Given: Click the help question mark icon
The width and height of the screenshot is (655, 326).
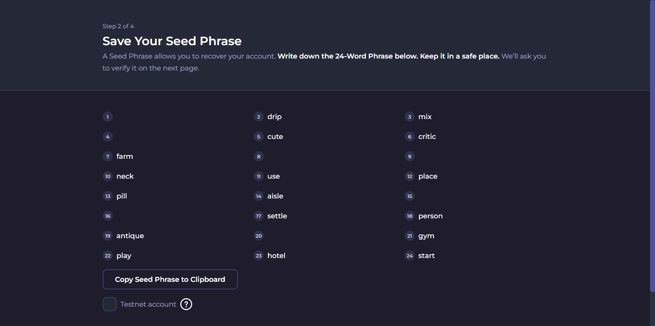Looking at the screenshot, I should [x=186, y=304].
